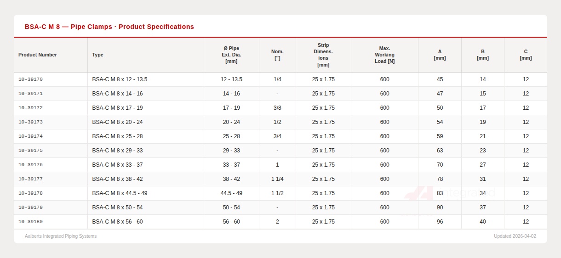Screen dimensions: 561x258
Task: Select the A [mm] column header
Action: (440, 55)
